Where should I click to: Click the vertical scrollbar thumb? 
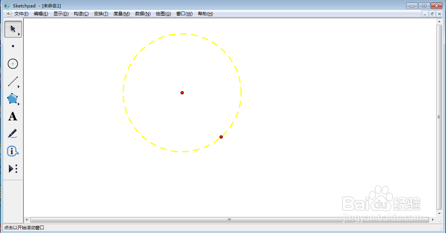[439, 117]
